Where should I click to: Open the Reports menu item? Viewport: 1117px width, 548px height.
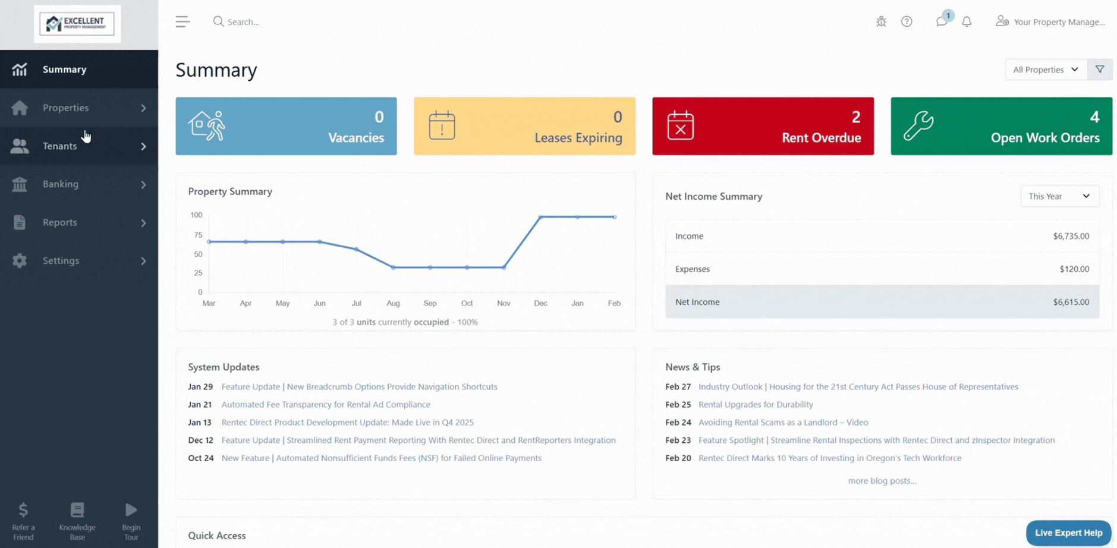[79, 222]
